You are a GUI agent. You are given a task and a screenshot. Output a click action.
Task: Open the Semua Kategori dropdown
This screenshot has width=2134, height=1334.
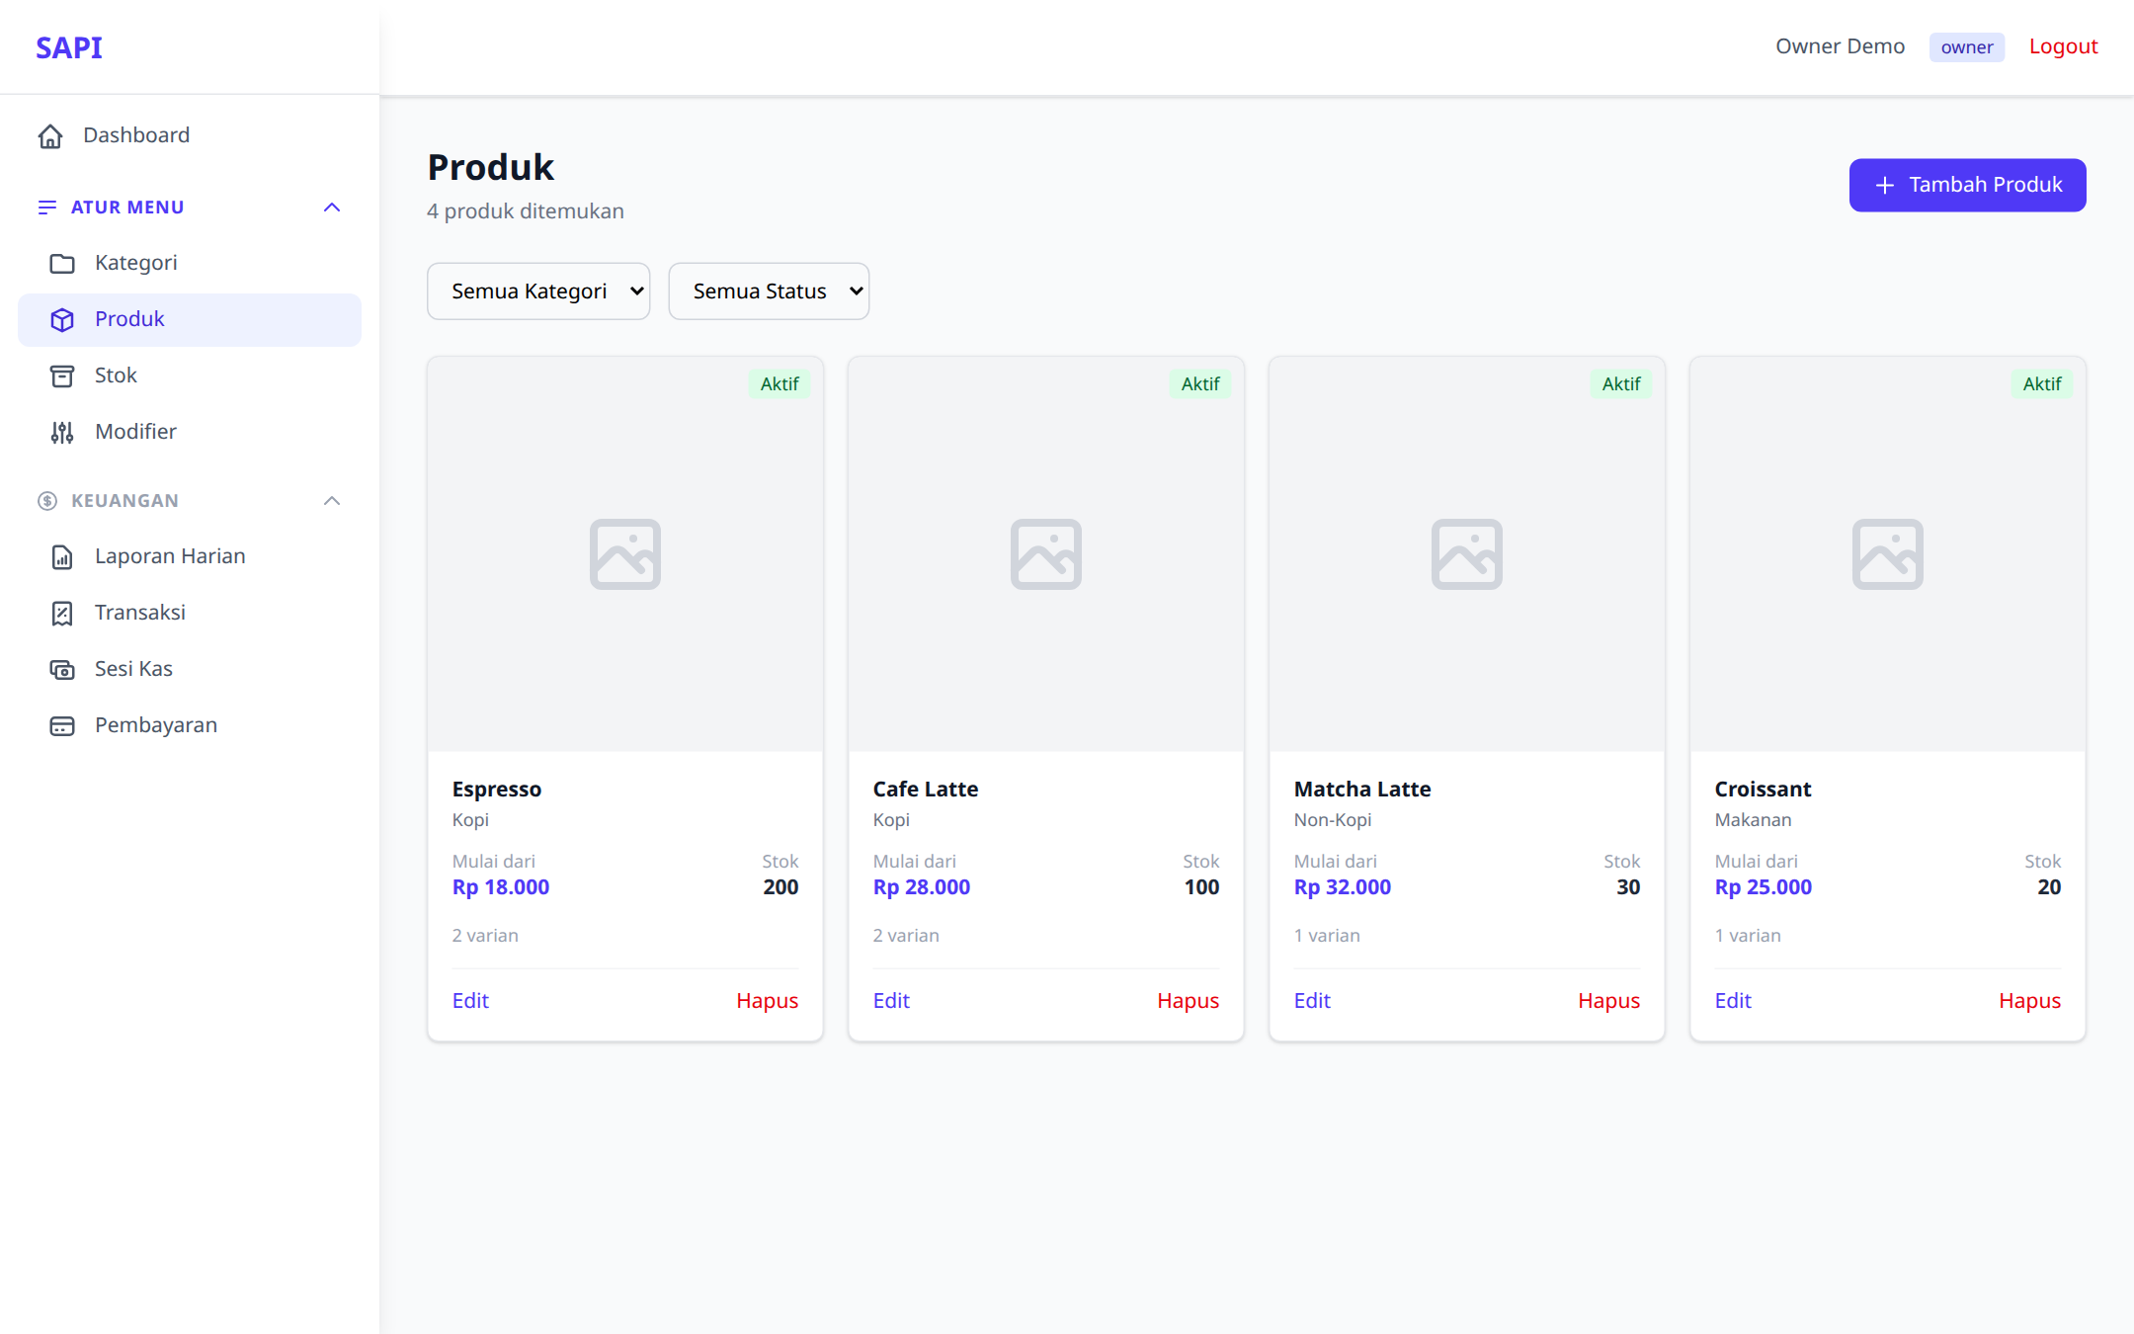pyautogui.click(x=538, y=292)
